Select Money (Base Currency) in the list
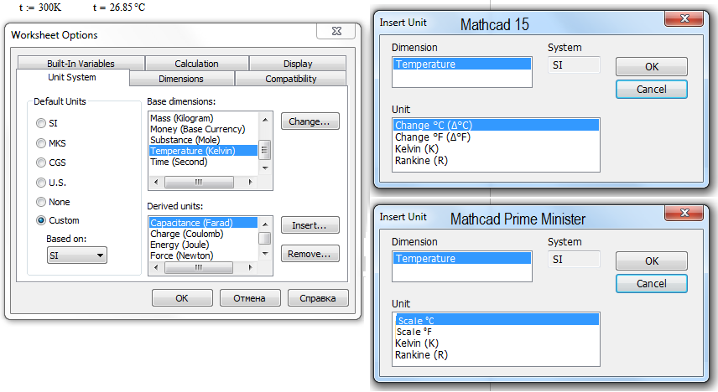This screenshot has width=718, height=392. click(x=203, y=129)
